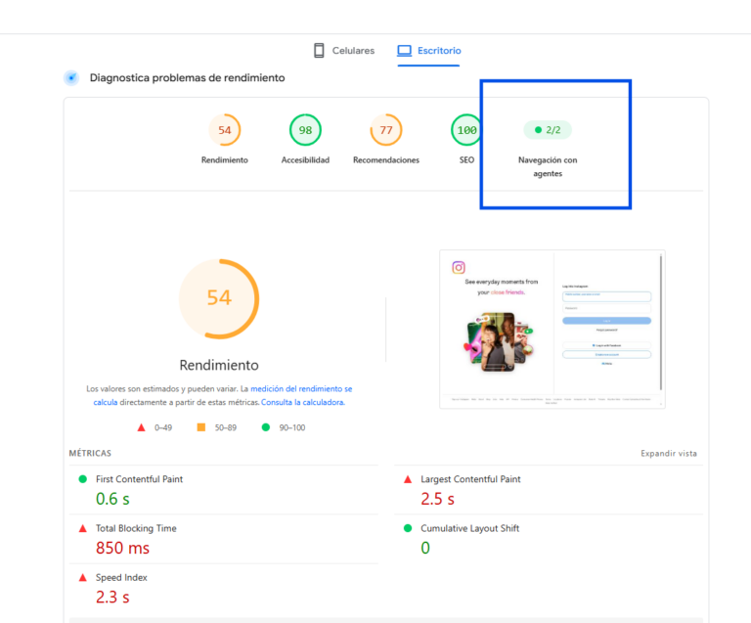Click red triangle beside Speed Index
Viewport: 751px width, 623px height.
click(x=82, y=577)
